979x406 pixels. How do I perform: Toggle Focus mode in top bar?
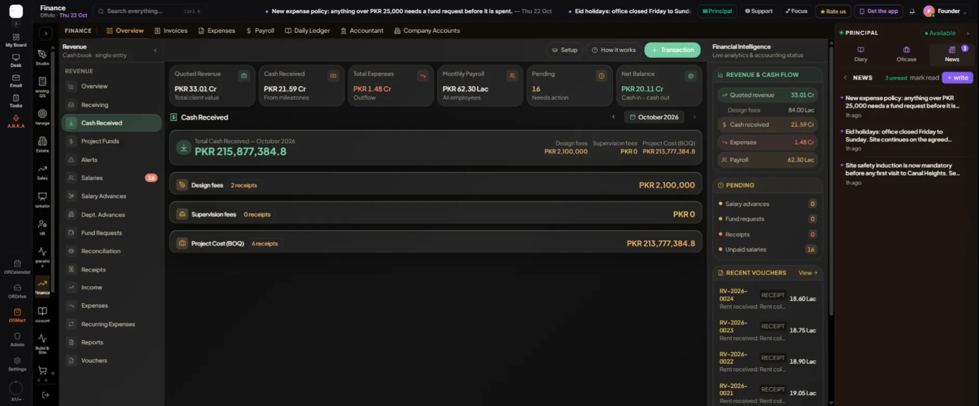pos(796,11)
